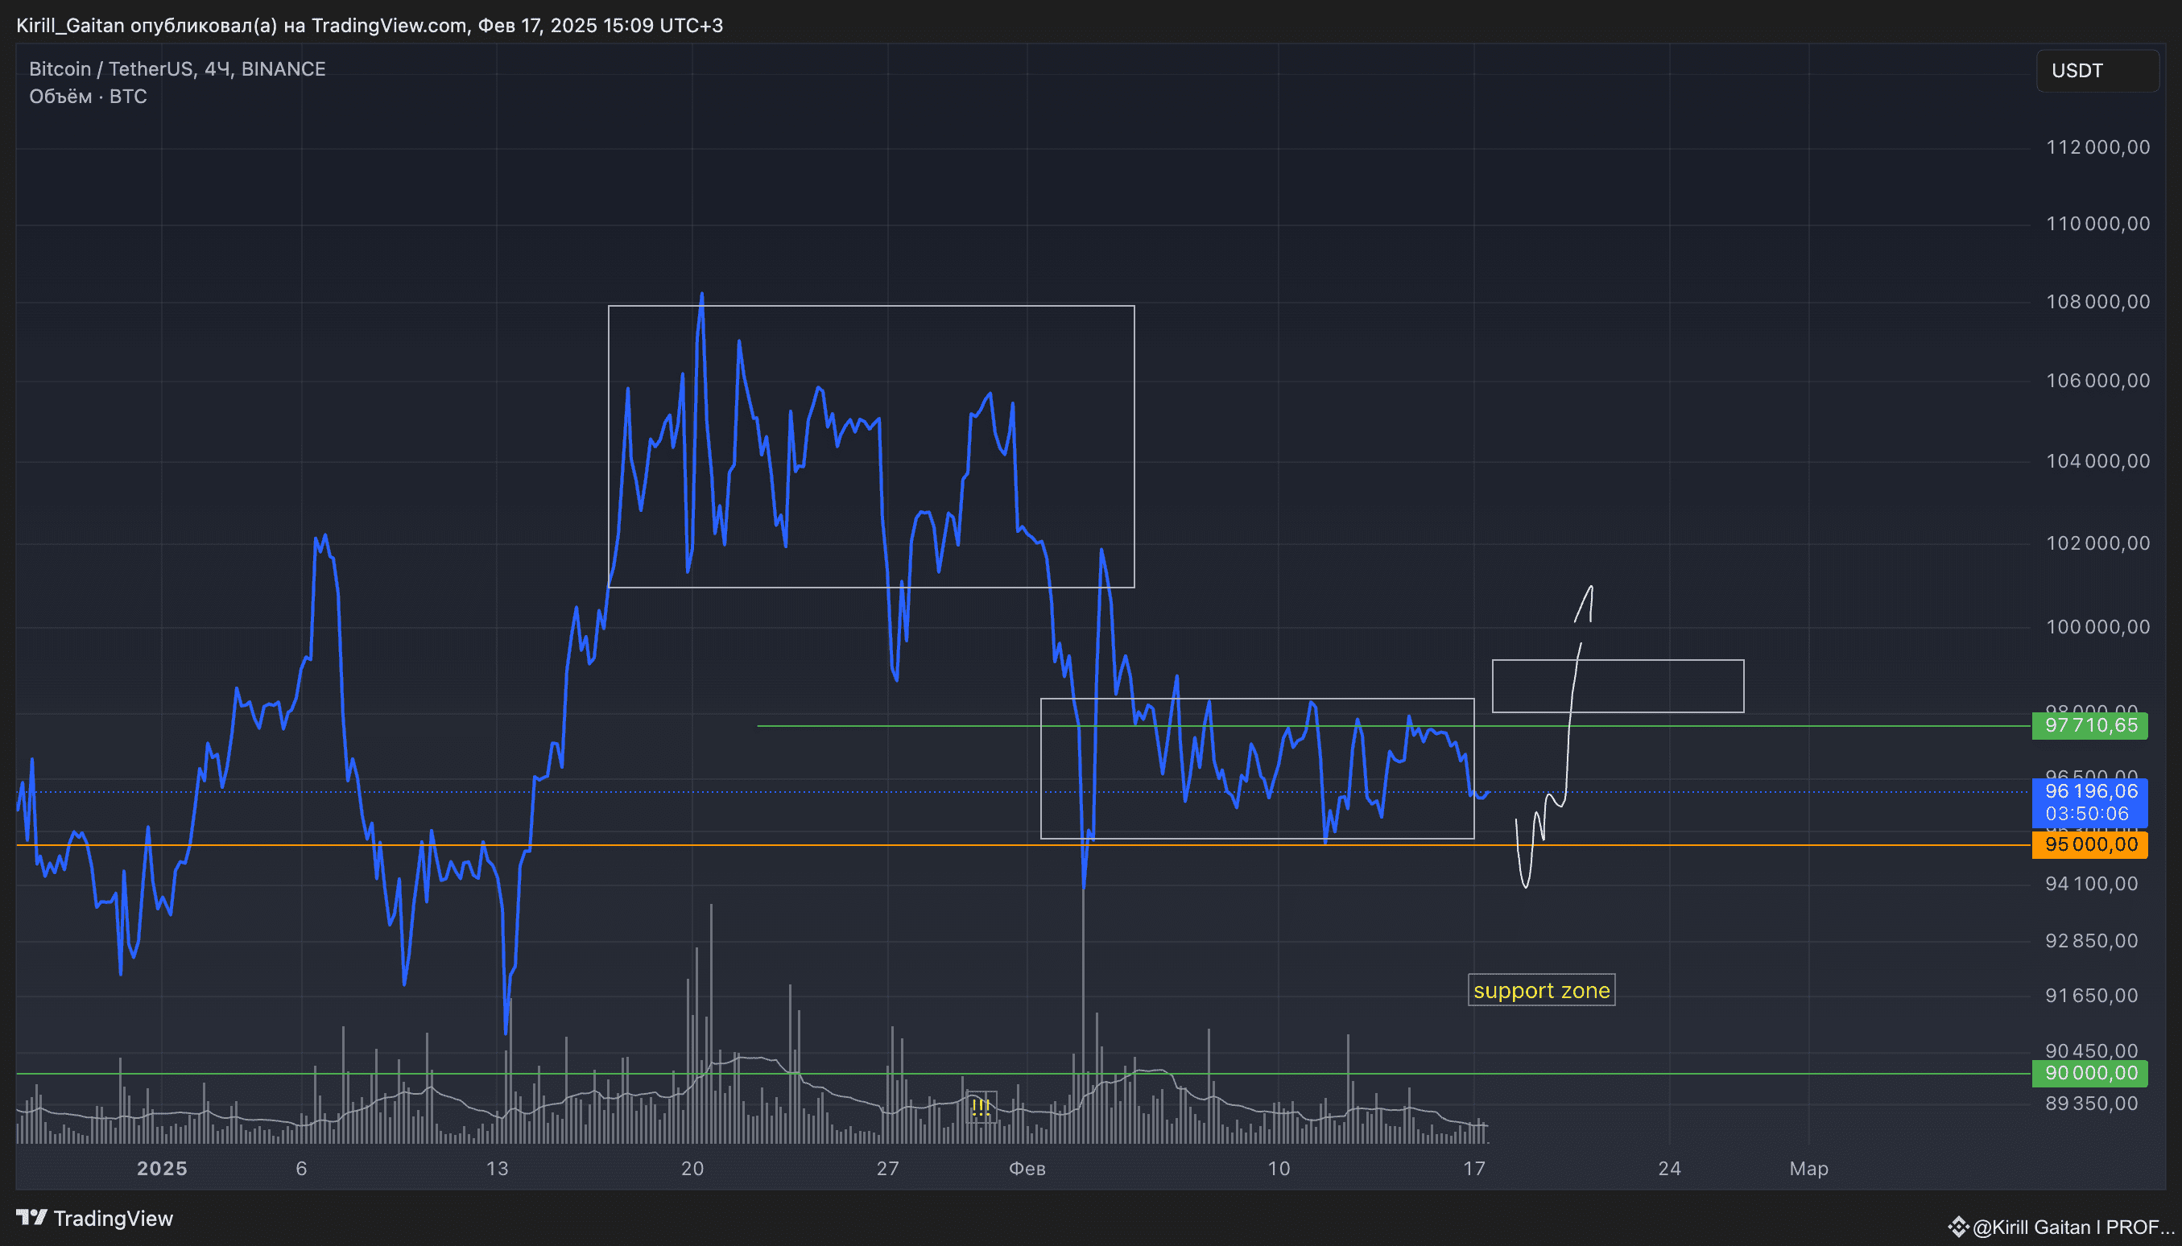Image resolution: width=2182 pixels, height=1246 pixels.
Task: Select the 'support zone' text label
Action: click(x=1541, y=990)
